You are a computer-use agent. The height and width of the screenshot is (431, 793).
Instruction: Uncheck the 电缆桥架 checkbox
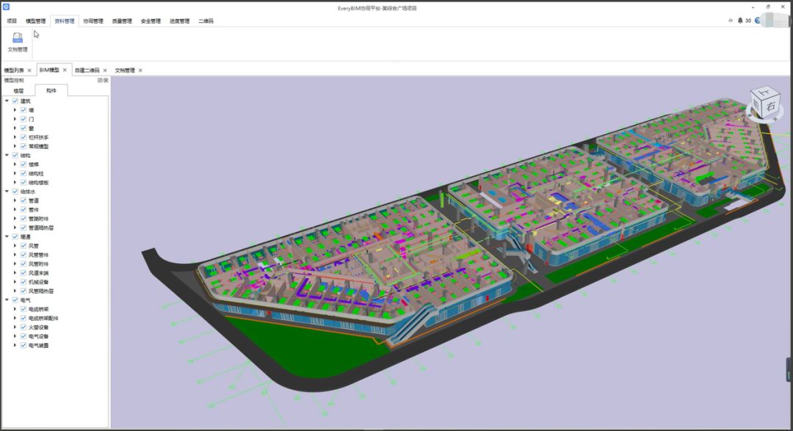coord(23,309)
